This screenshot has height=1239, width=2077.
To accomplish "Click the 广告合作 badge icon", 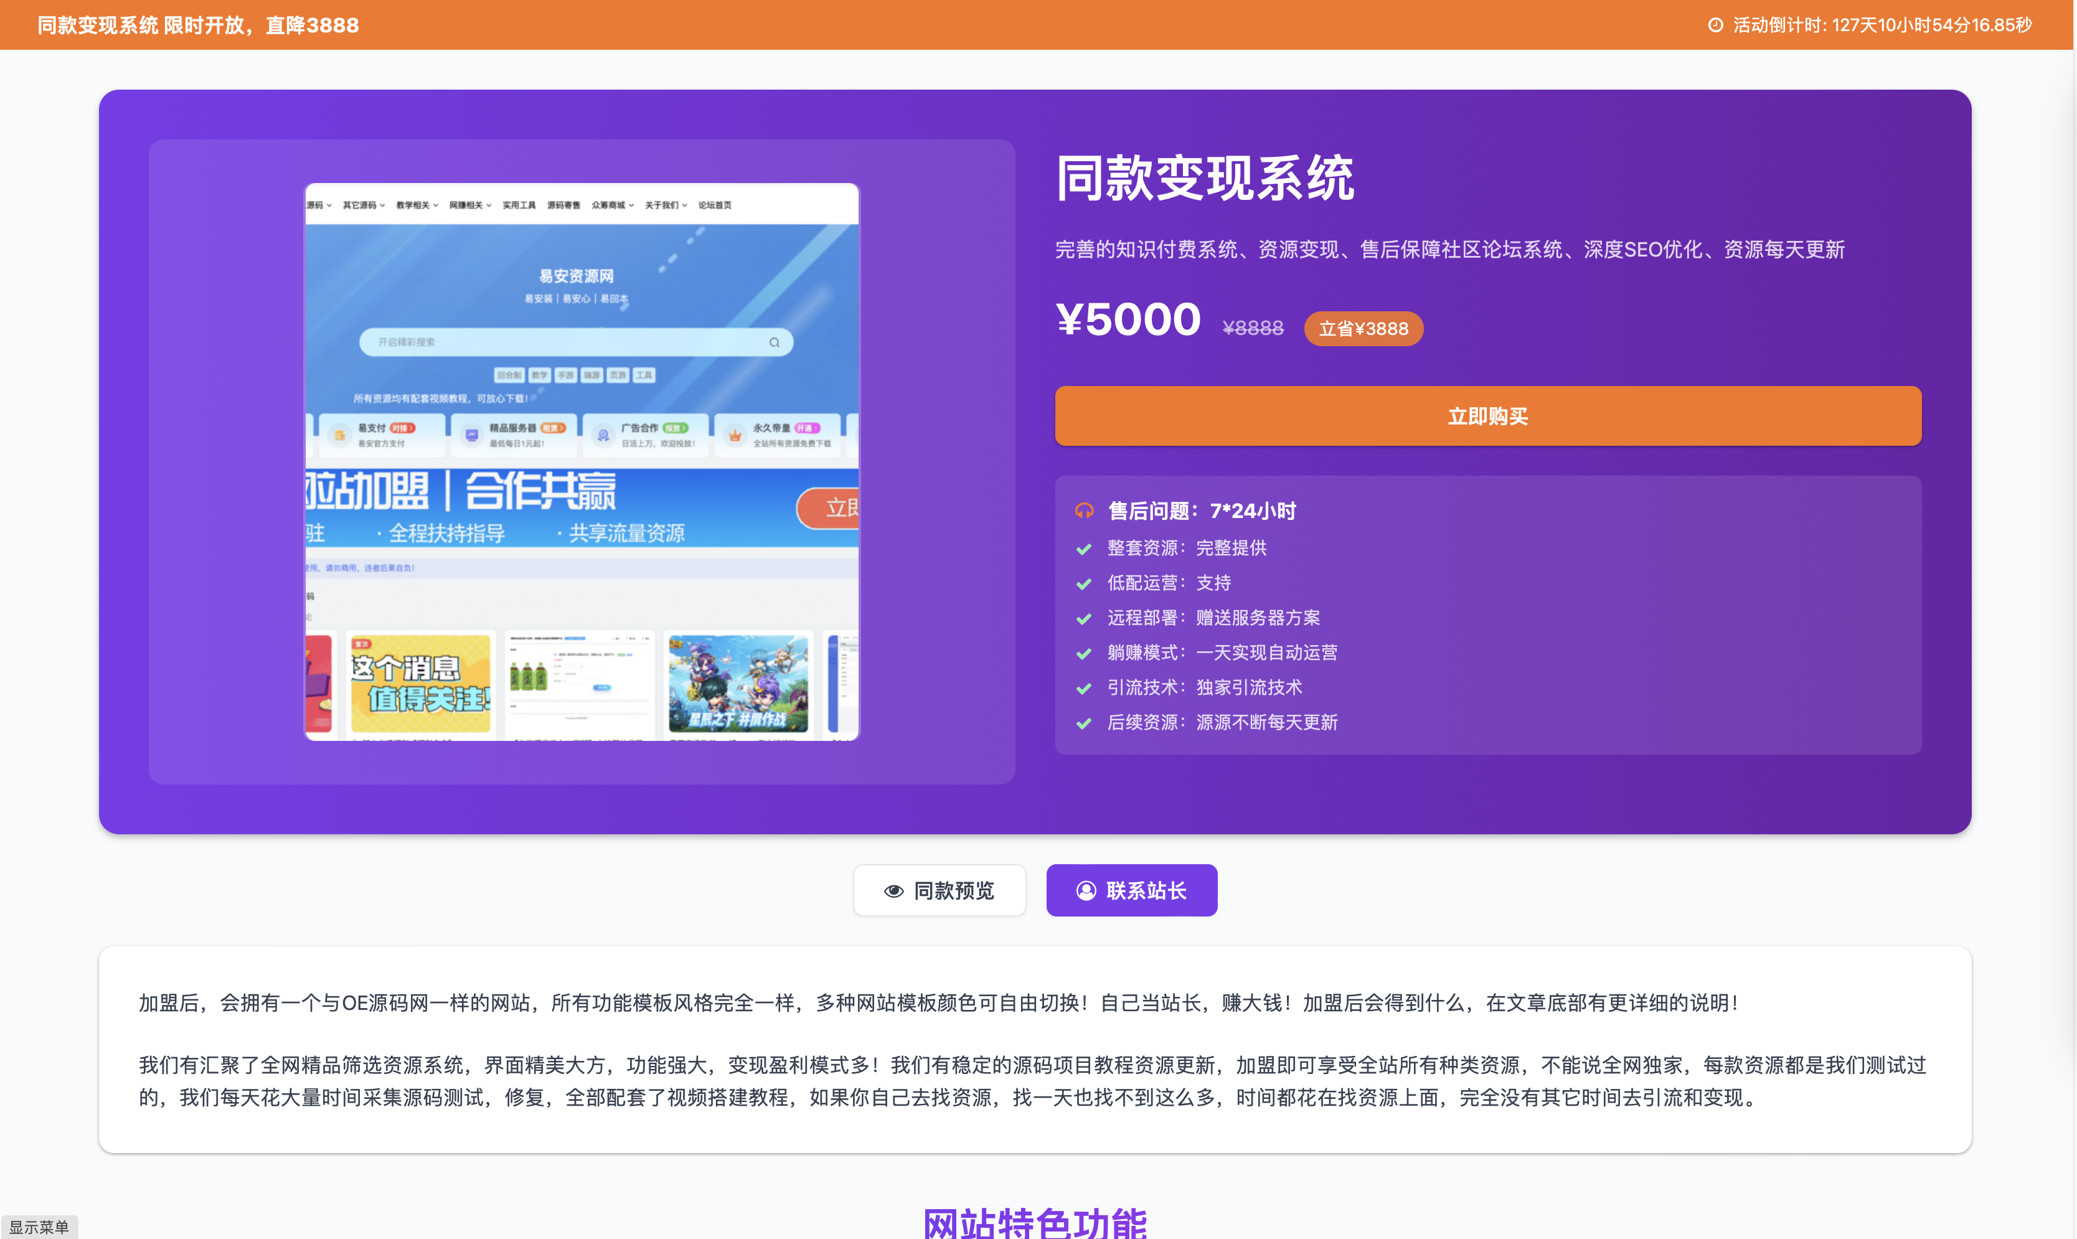I will [603, 435].
